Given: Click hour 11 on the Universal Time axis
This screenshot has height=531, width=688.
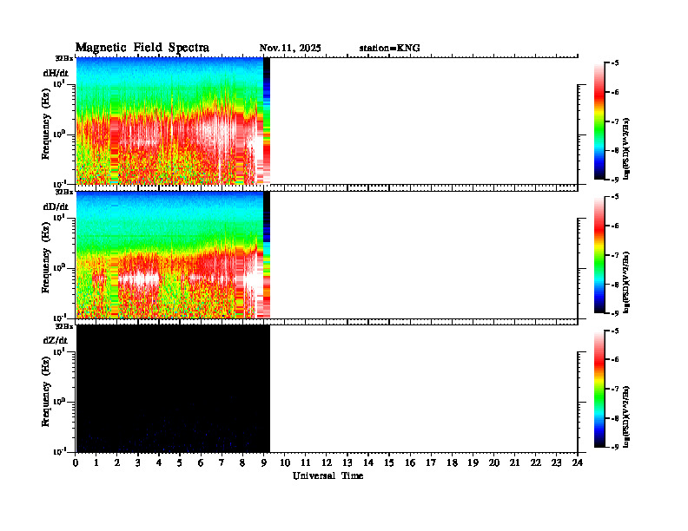Looking at the screenshot, I should [x=306, y=462].
